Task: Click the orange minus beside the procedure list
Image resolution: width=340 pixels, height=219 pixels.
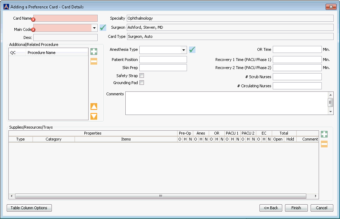Action: pyautogui.click(x=93, y=62)
